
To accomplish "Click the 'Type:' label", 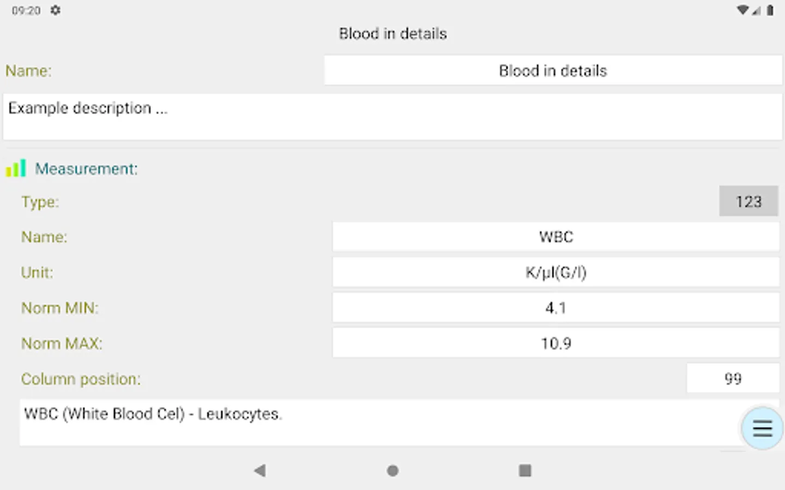I will (40, 202).
